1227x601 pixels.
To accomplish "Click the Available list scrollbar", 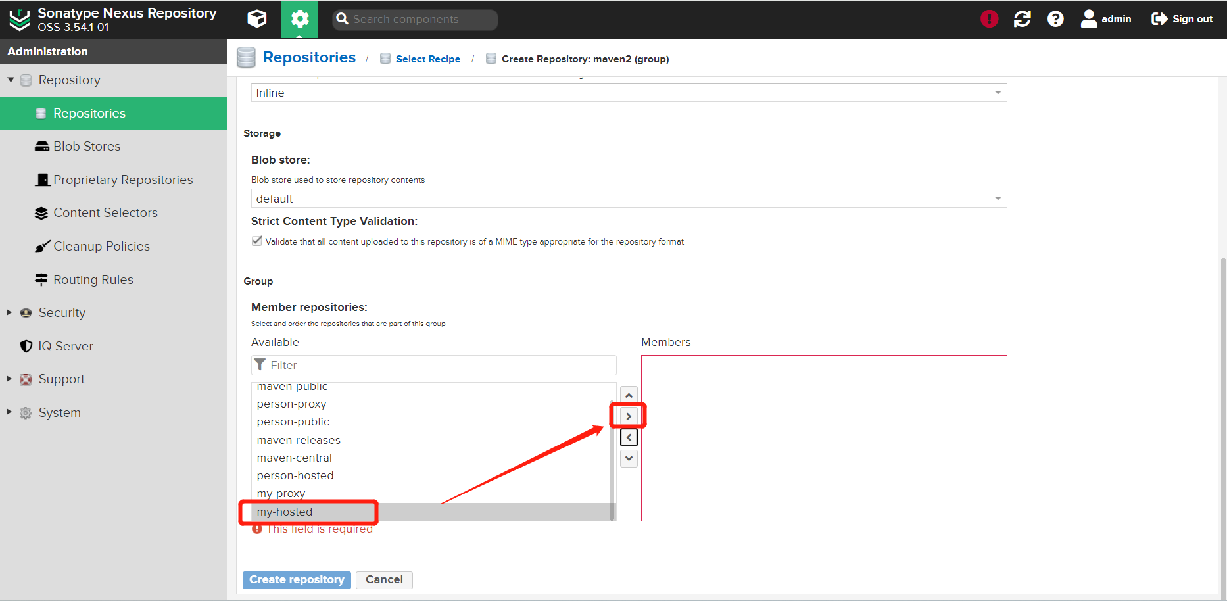I will pyautogui.click(x=613, y=460).
